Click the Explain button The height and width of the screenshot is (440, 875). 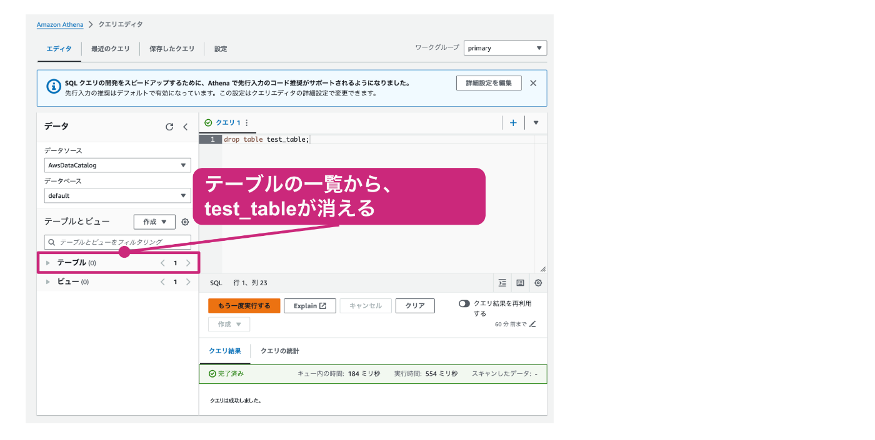click(310, 306)
